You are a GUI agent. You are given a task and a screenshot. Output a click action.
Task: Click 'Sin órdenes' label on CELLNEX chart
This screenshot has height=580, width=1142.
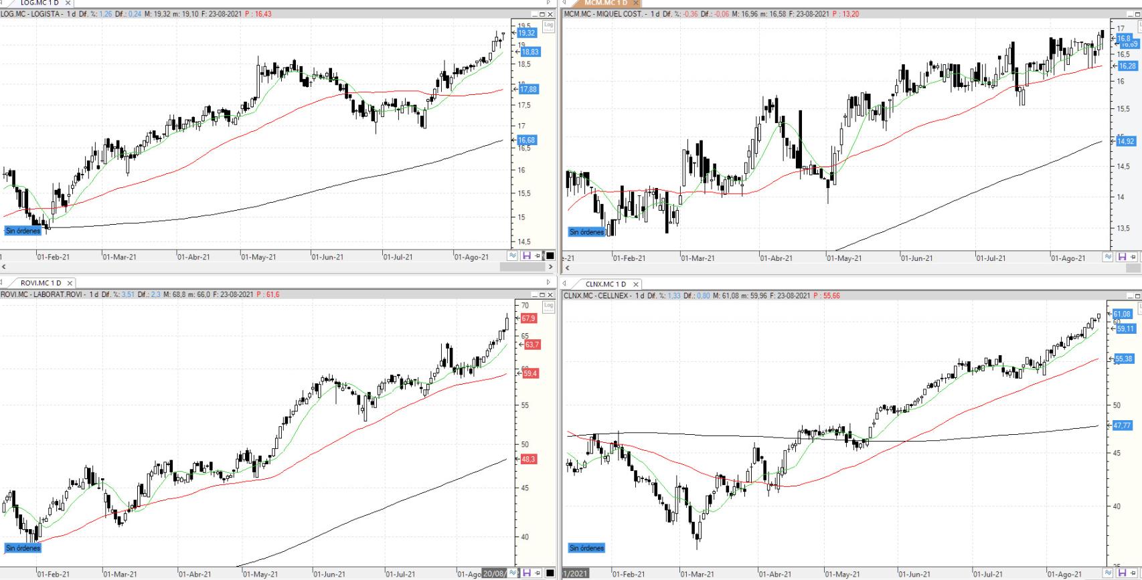tap(586, 548)
